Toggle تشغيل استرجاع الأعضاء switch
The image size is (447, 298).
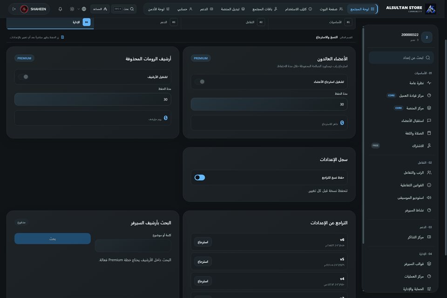tap(200, 82)
